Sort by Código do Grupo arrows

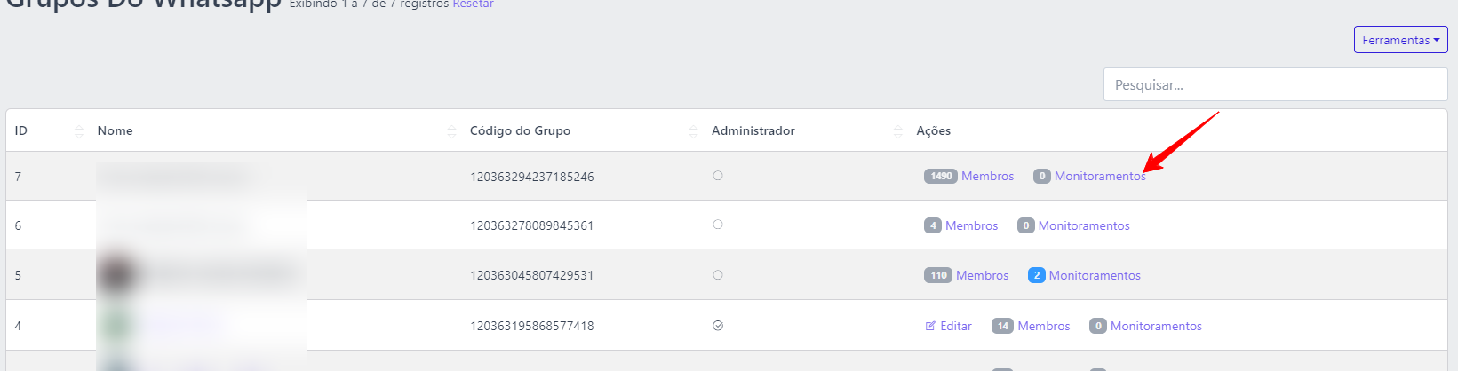coord(693,131)
